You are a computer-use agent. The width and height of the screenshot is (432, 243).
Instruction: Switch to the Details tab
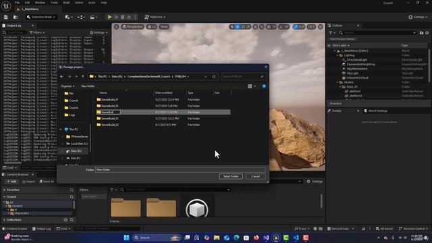(x=336, y=111)
